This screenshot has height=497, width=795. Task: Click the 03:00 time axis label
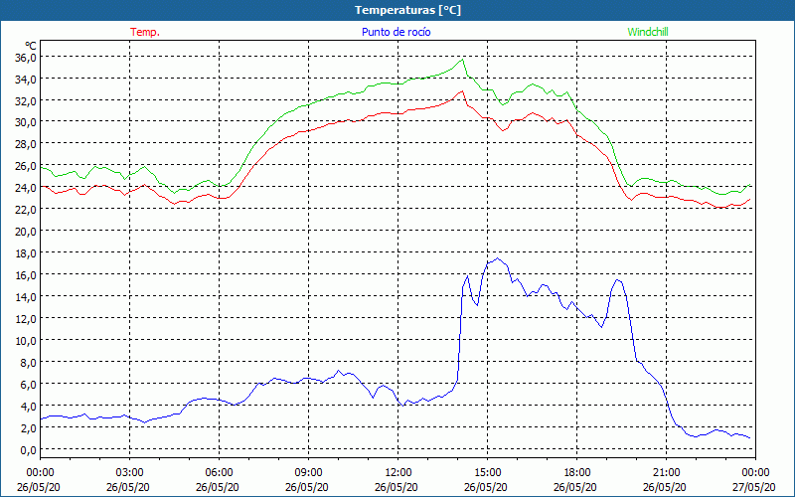point(129,473)
